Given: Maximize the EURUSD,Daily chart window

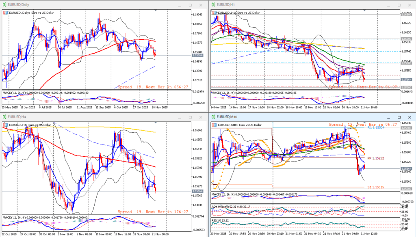Looking at the screenshot, I should pyautogui.click(x=190, y=5).
